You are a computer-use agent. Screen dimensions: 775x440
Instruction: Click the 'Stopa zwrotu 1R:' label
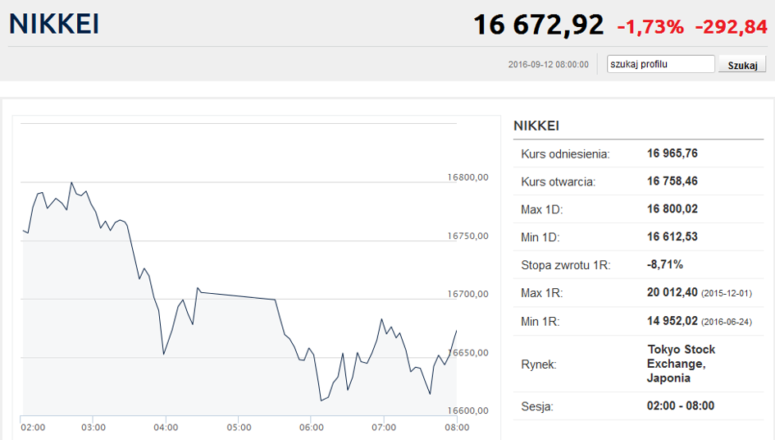click(x=565, y=265)
